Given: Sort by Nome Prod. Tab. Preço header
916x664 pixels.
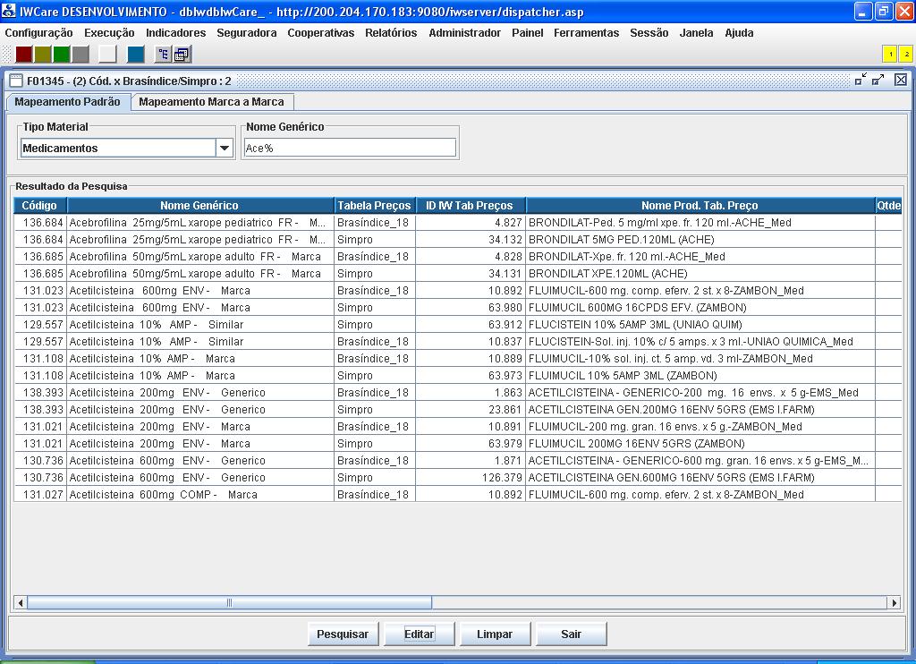Looking at the screenshot, I should click(700, 205).
